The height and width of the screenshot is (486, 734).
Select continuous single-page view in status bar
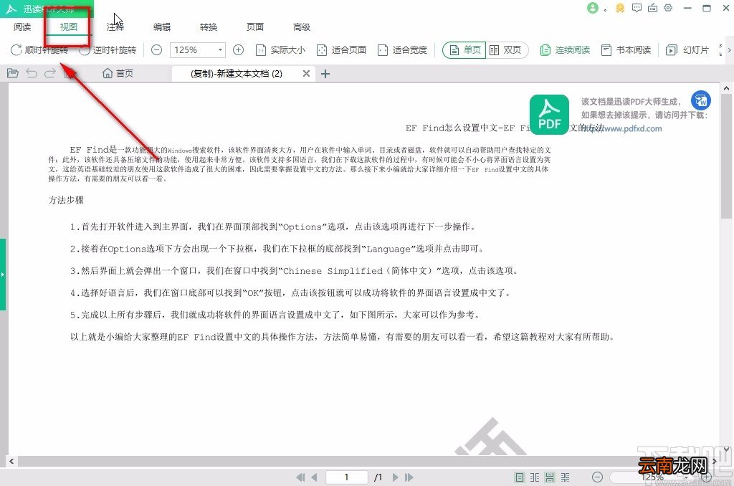point(550,477)
